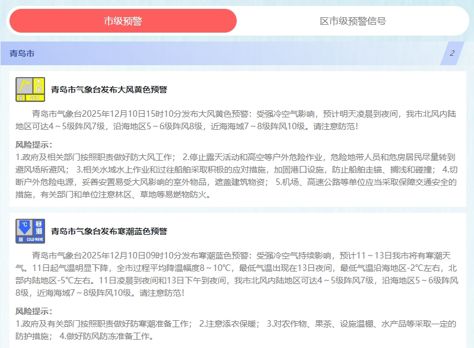Collapse the 青岛市 section header
The image size is (474, 348).
click(x=23, y=53)
